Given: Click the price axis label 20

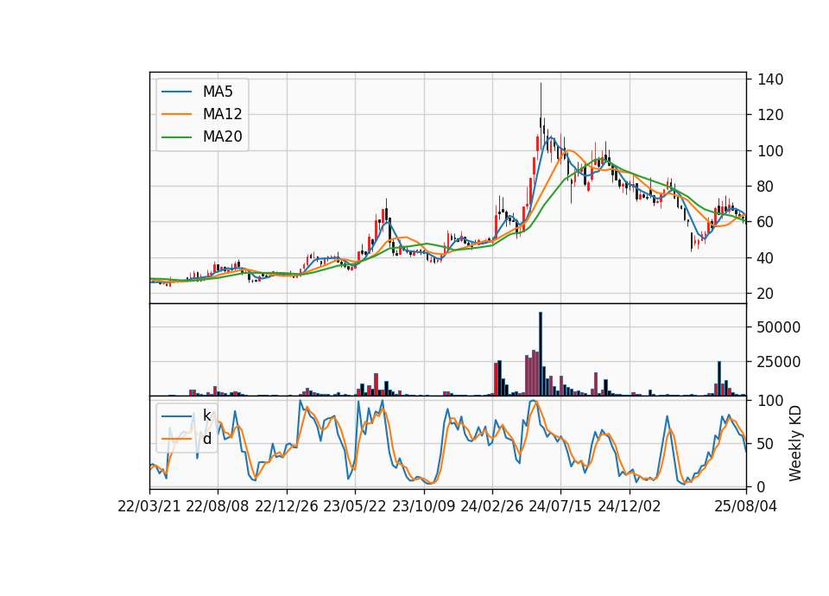Looking at the screenshot, I should (766, 294).
